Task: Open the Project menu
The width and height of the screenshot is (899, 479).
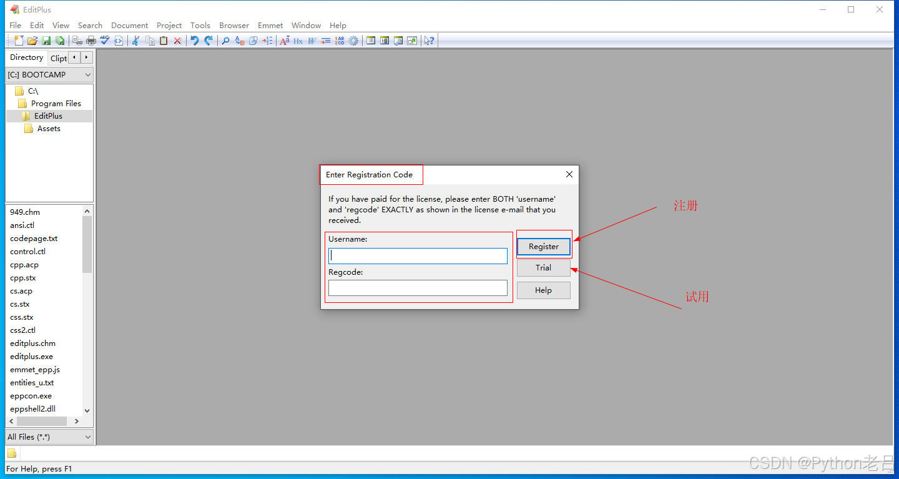Action: (x=169, y=26)
